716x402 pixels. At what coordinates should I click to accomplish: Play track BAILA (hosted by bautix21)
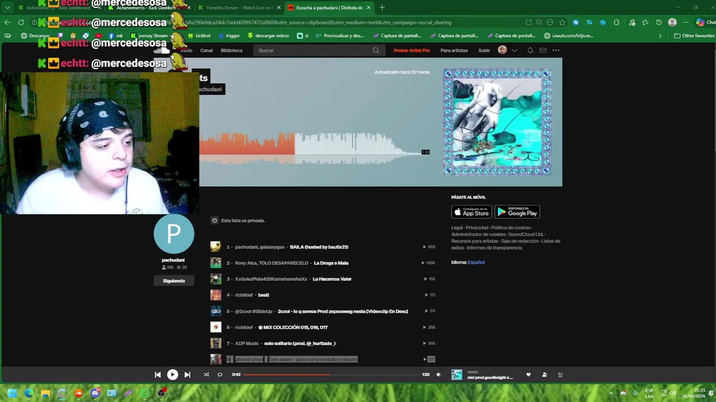click(x=319, y=247)
